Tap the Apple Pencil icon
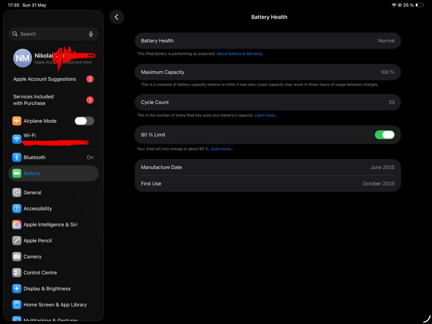The width and height of the screenshot is (432, 324). tap(17, 240)
